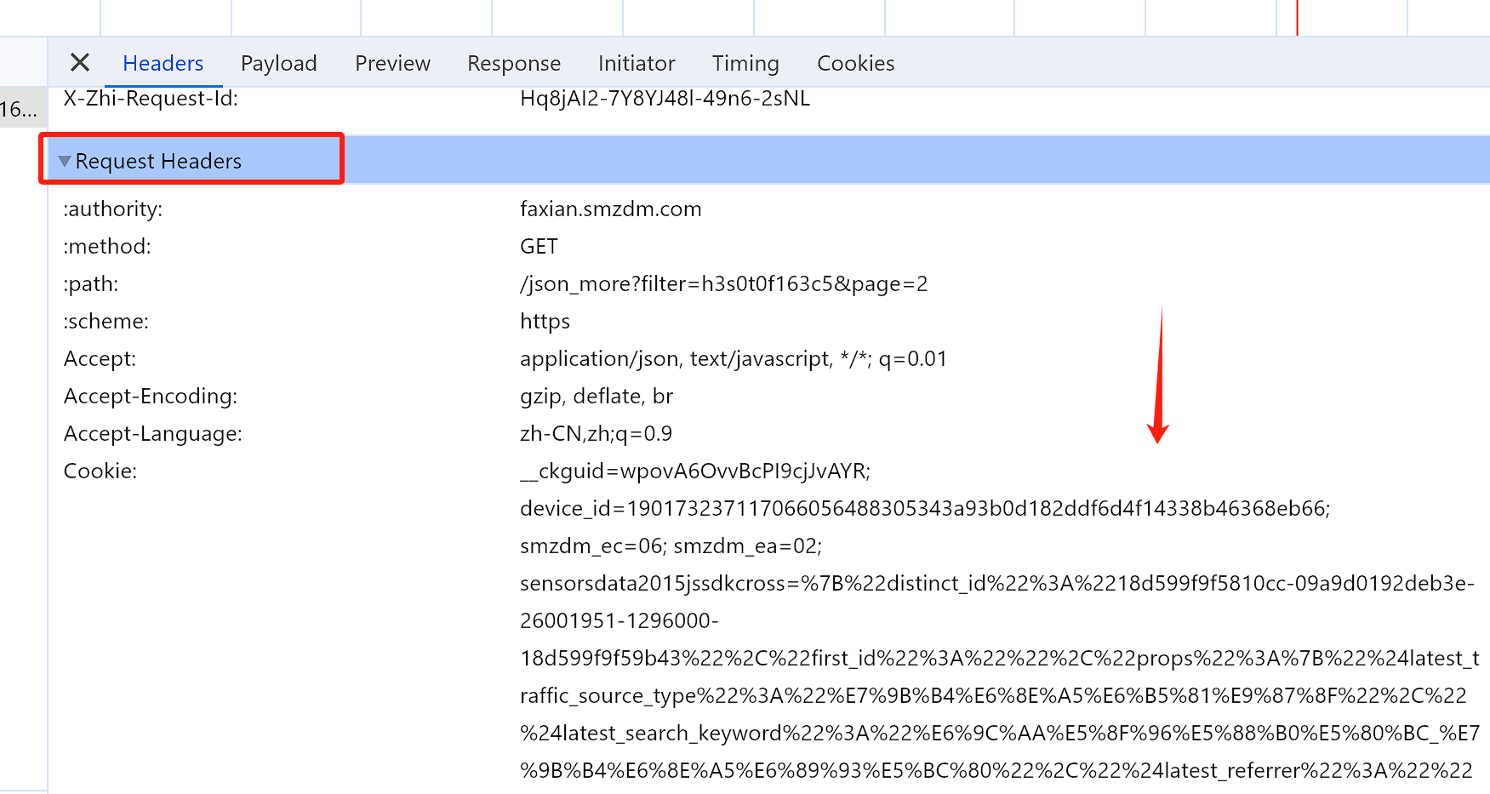Click the :path: header name

coord(91,284)
